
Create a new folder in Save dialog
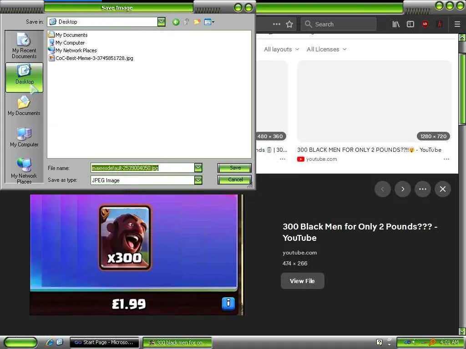197,22
